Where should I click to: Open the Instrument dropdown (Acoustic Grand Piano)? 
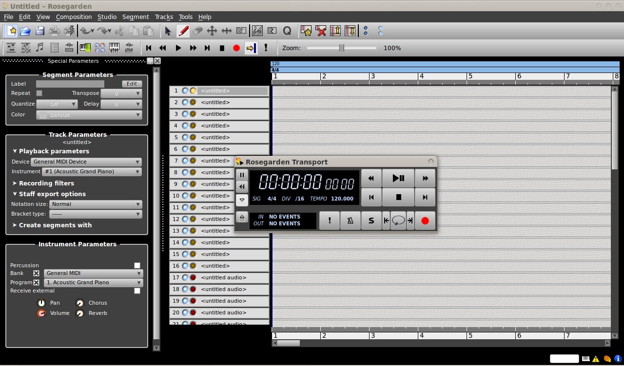pyautogui.click(x=92, y=171)
